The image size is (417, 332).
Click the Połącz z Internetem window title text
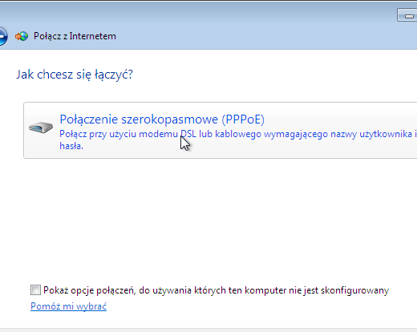pyautogui.click(x=75, y=36)
